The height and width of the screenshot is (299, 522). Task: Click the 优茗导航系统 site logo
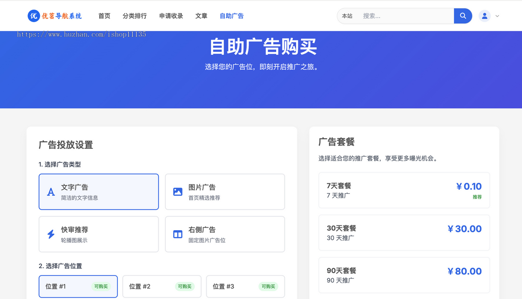click(55, 16)
